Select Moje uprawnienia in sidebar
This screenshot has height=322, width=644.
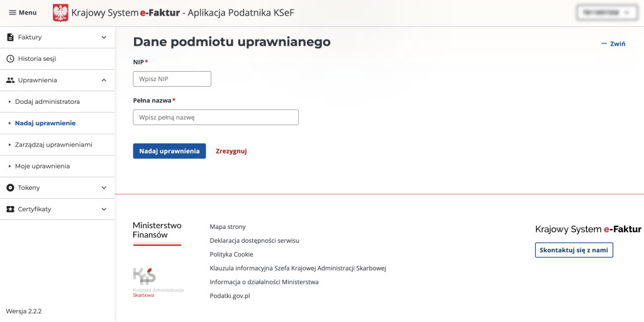[x=42, y=166]
